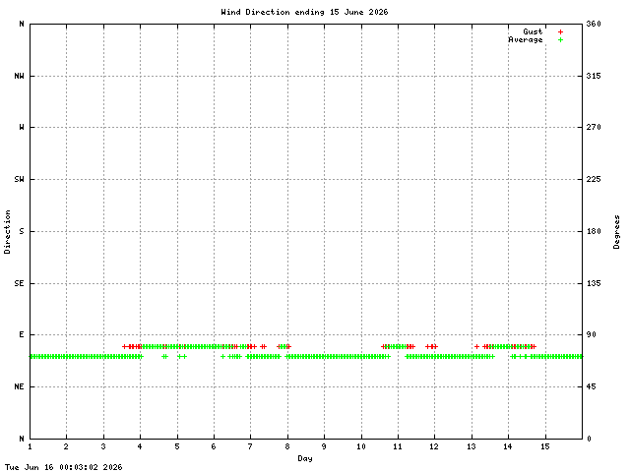The image size is (630, 472).
Task: Click day '12' on the x-axis
Action: [434, 446]
